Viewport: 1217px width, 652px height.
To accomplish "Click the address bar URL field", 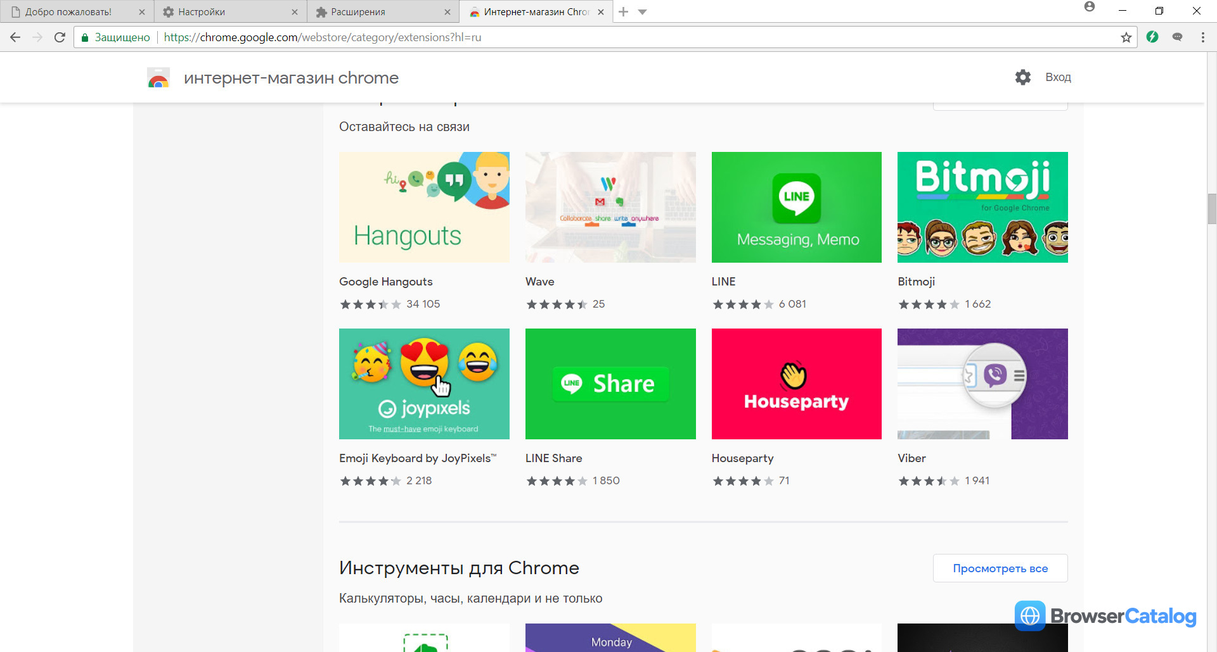I will coord(640,37).
